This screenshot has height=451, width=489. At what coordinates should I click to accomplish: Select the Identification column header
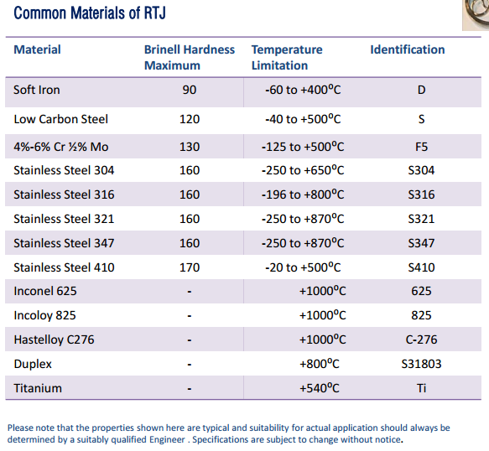coord(408,49)
